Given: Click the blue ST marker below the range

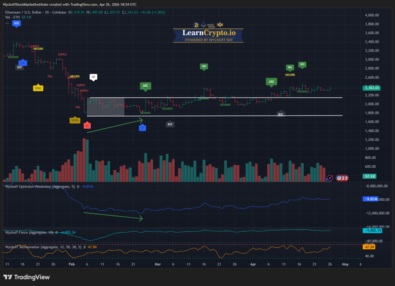Looking at the screenshot, I should pyautogui.click(x=142, y=128).
